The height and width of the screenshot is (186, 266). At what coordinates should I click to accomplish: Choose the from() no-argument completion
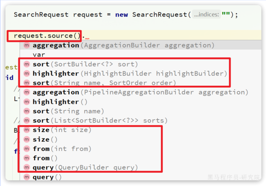45,158
